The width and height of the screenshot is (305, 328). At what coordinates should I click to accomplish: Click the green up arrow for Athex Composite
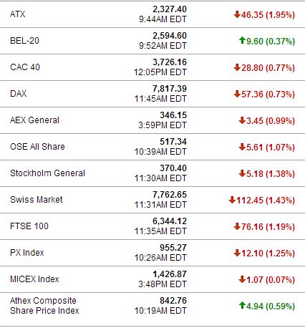coord(242,305)
